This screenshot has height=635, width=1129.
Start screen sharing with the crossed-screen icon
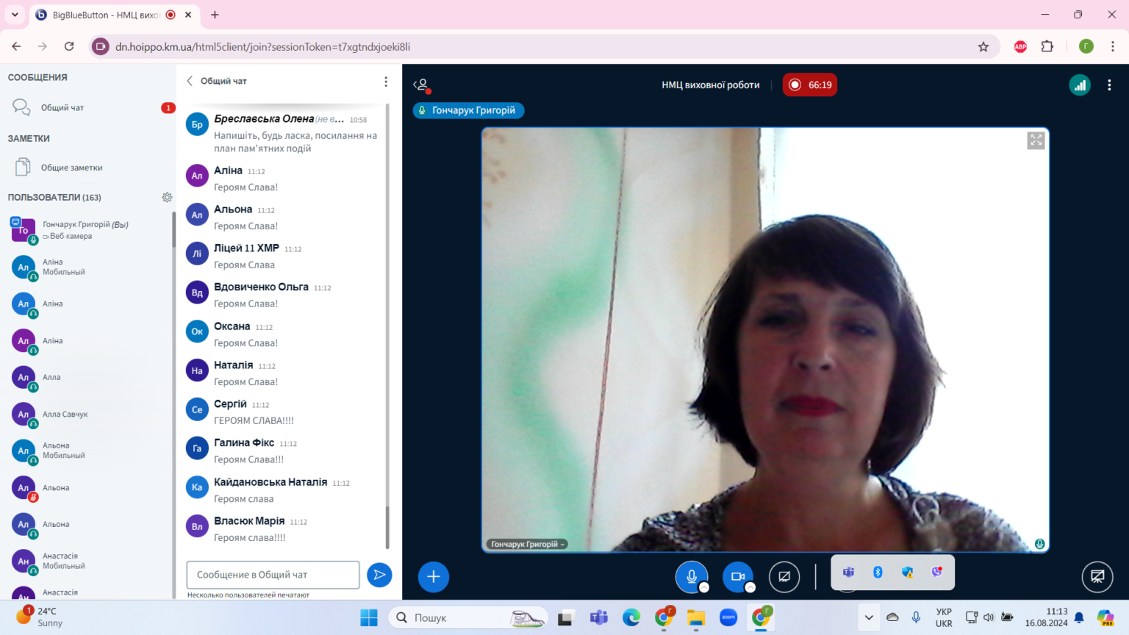pos(784,577)
